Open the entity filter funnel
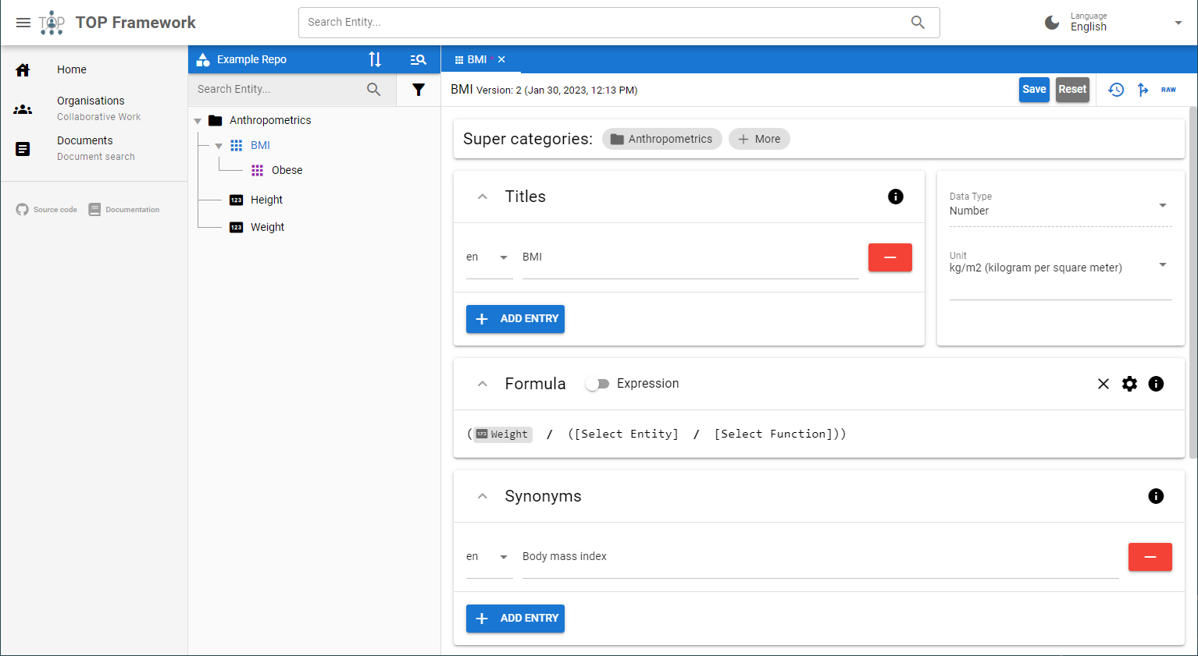The width and height of the screenshot is (1198, 656). point(419,90)
